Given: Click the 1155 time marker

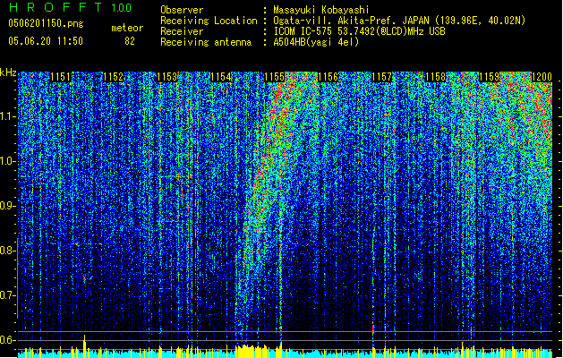Looking at the screenshot, I should 275,77.
